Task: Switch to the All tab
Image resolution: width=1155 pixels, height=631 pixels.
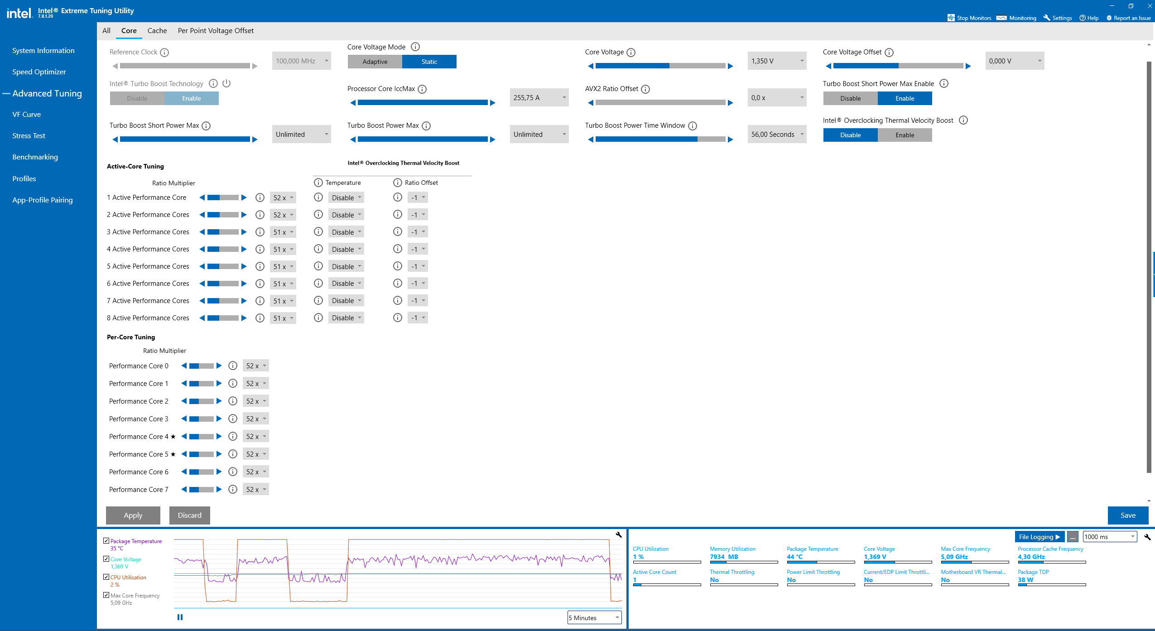Action: (x=106, y=31)
